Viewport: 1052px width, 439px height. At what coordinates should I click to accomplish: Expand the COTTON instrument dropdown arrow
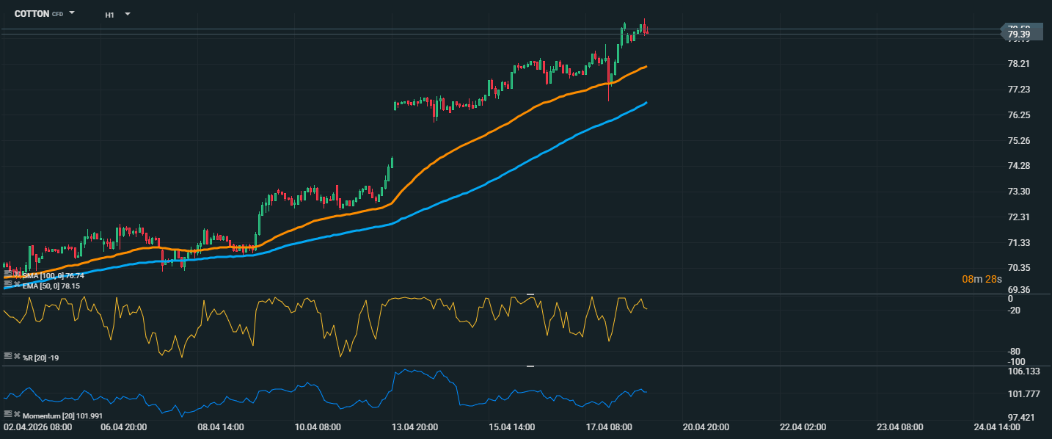click(72, 13)
